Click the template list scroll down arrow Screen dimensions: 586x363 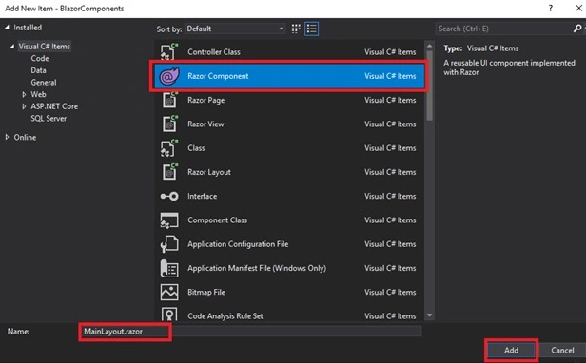pyautogui.click(x=429, y=315)
